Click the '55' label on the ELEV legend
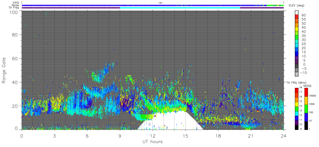This screenshot has width=319, height=147. [303, 19]
